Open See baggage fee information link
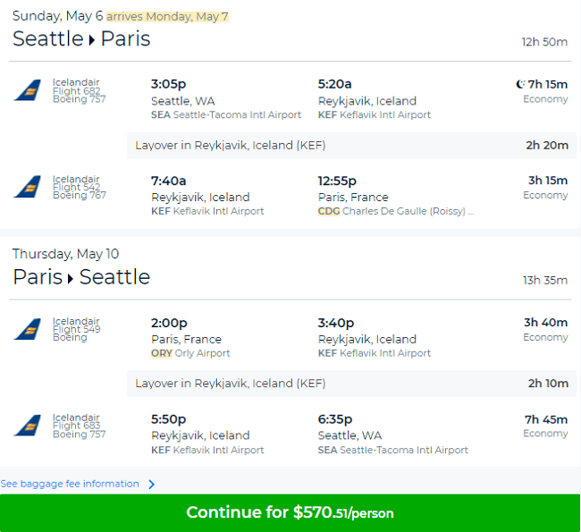Image resolution: width=581 pixels, height=532 pixels. 70,484
